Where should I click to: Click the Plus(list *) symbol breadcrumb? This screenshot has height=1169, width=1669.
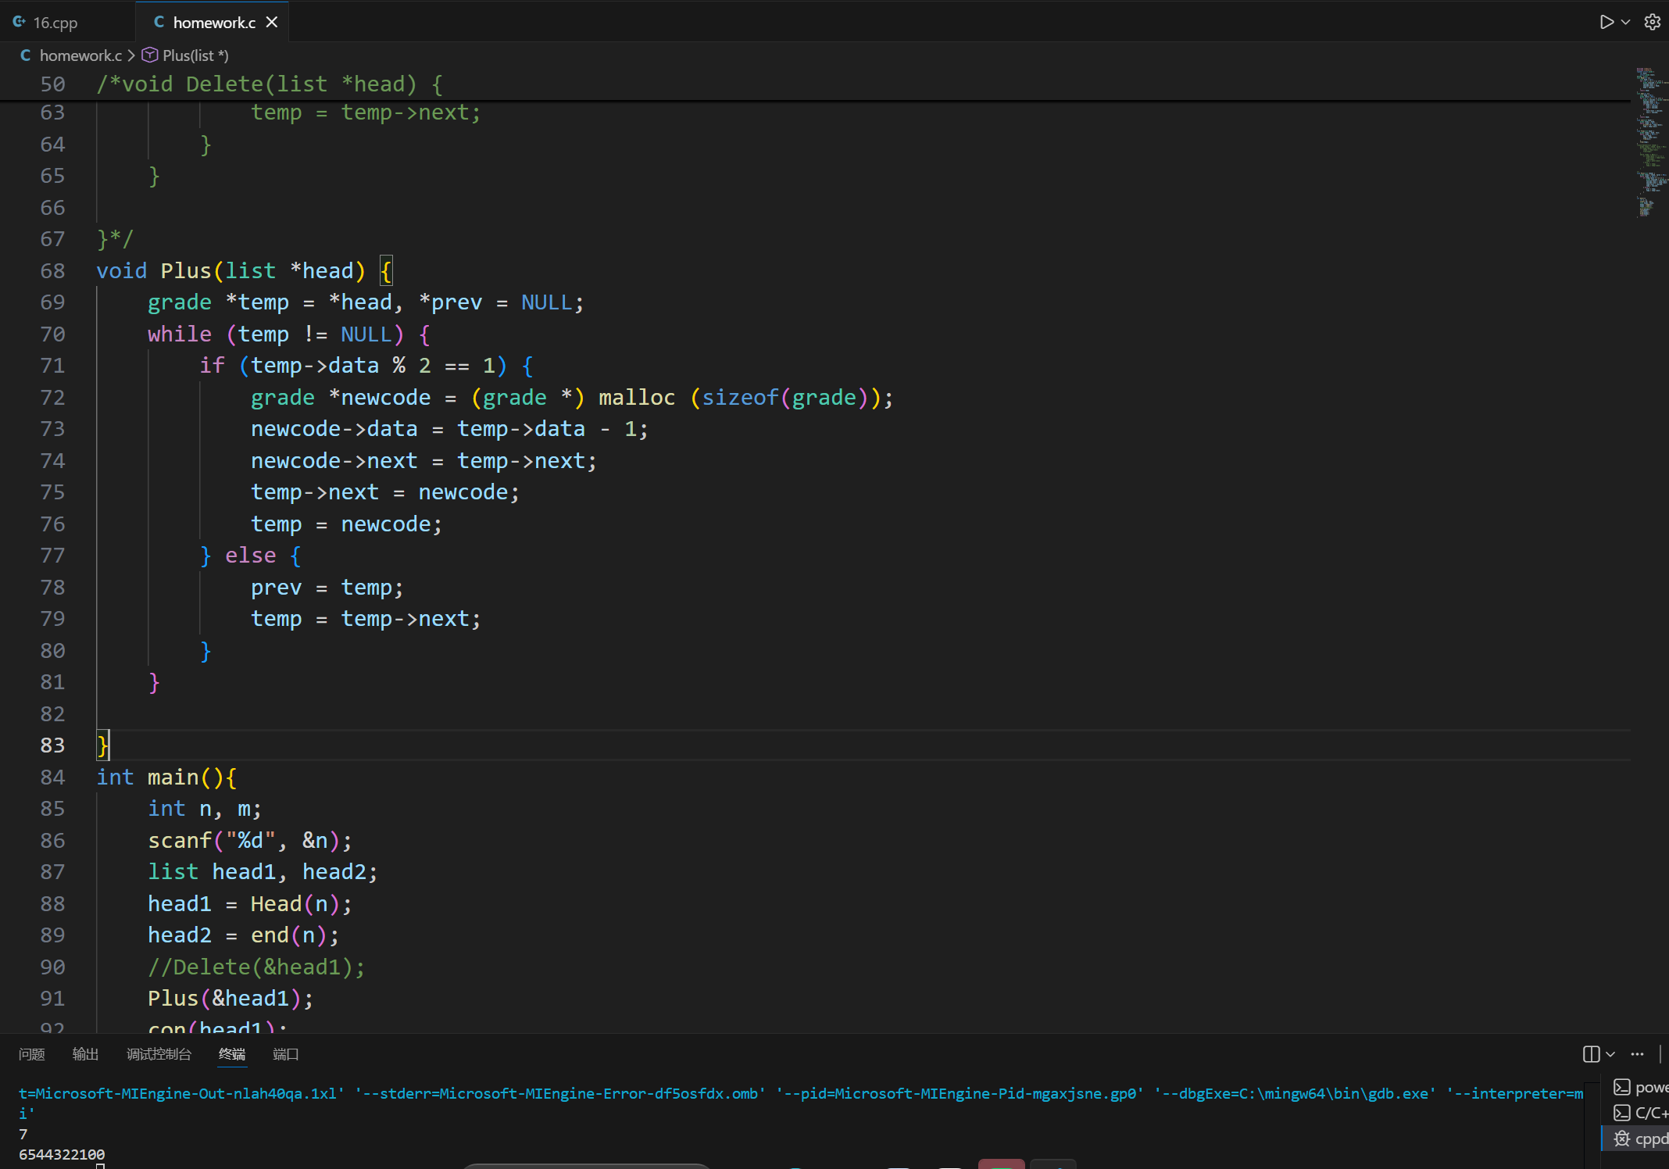point(195,55)
